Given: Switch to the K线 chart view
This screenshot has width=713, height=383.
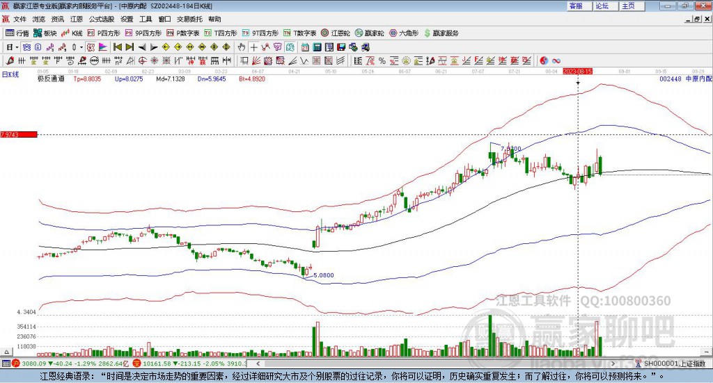Looking at the screenshot, I should coord(72,33).
